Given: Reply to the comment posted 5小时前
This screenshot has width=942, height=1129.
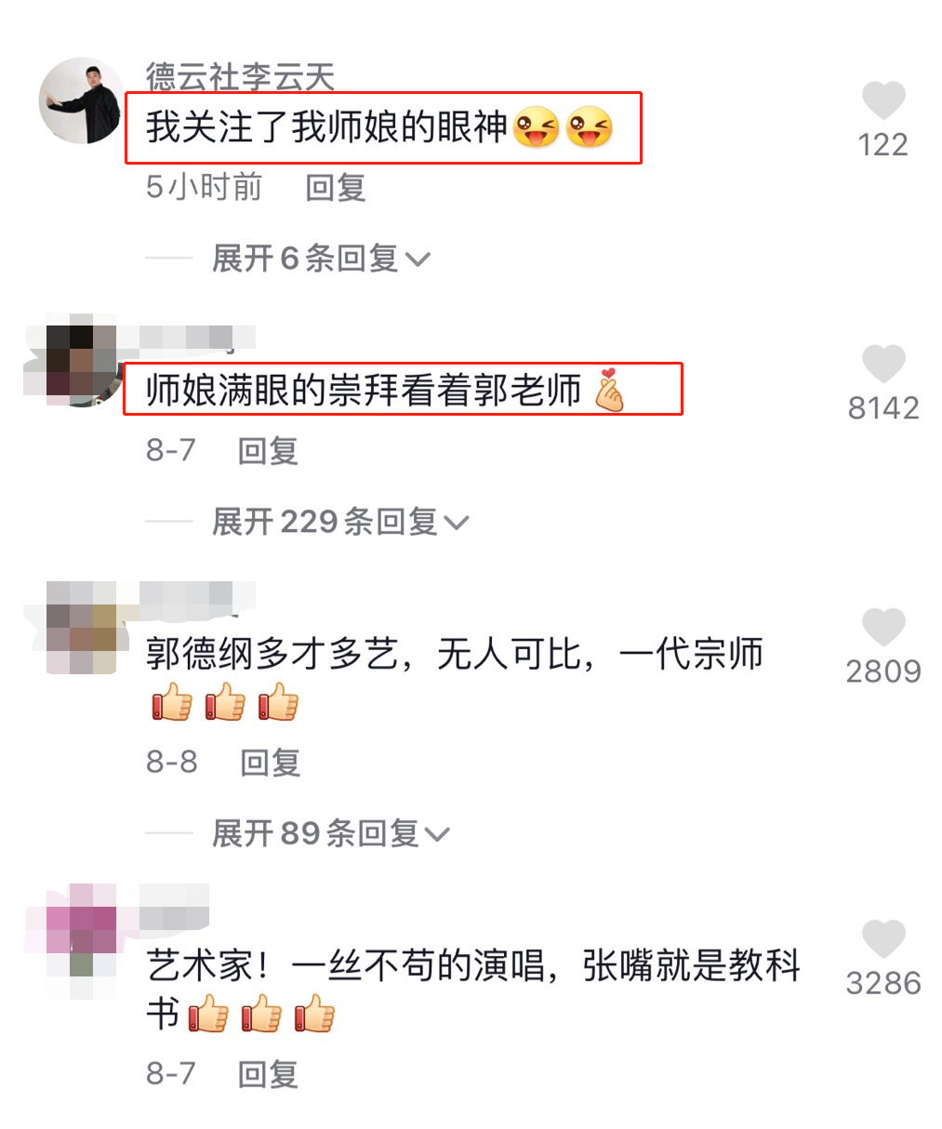Looking at the screenshot, I should [x=336, y=187].
